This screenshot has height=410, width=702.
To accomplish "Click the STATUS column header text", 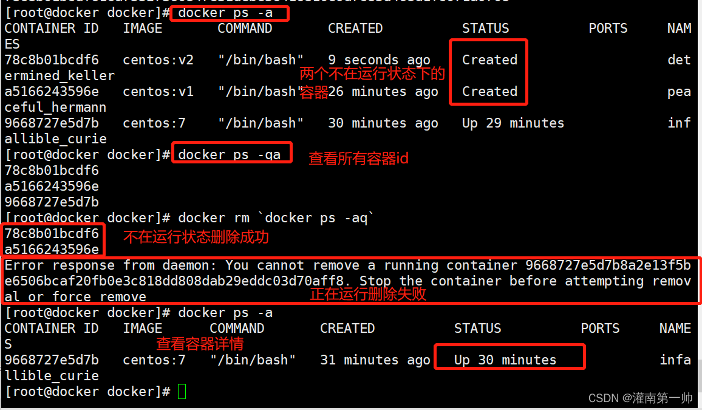I will [x=486, y=28].
